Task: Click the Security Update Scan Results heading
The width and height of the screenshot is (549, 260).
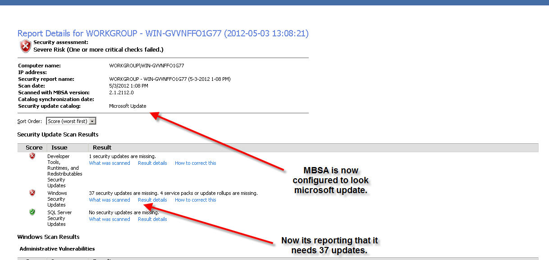Action: (x=58, y=134)
